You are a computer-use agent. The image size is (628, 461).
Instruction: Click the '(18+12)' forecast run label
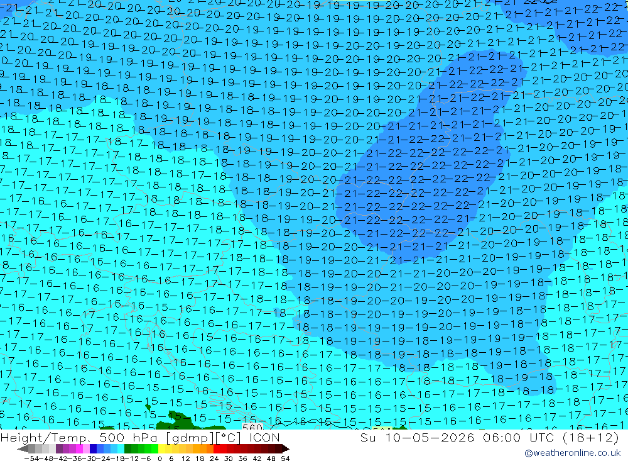point(590,437)
